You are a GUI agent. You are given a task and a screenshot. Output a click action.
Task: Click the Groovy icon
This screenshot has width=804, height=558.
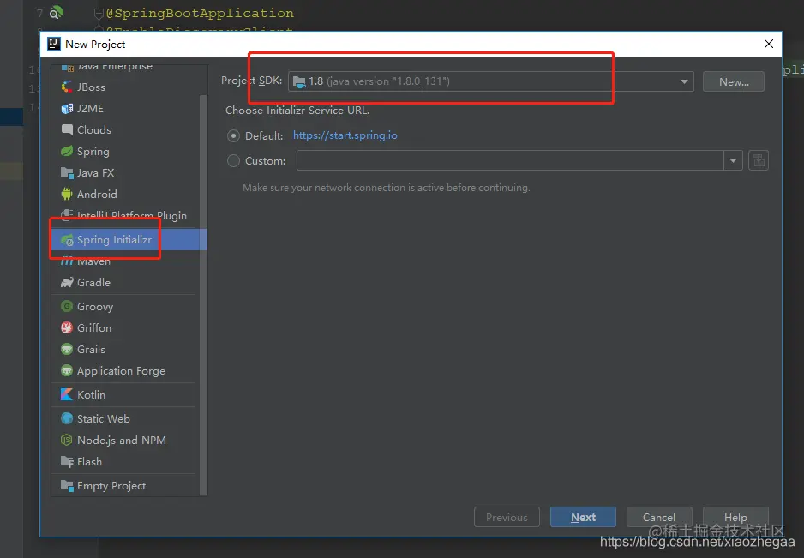tap(67, 306)
